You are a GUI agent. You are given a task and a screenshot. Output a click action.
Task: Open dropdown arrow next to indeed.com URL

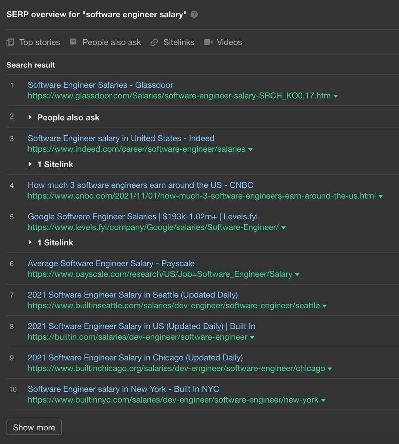(250, 149)
